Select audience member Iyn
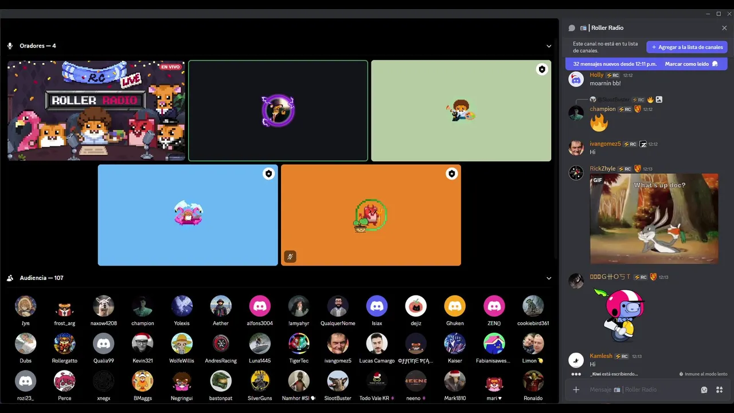 click(x=25, y=310)
